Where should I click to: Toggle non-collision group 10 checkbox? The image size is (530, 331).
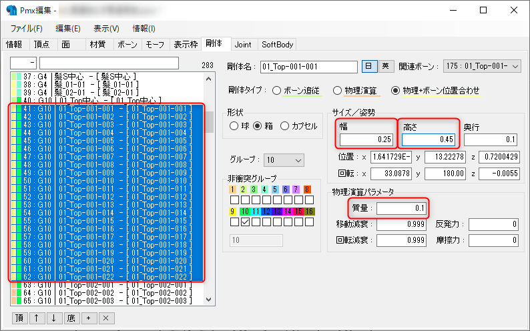[246, 222]
